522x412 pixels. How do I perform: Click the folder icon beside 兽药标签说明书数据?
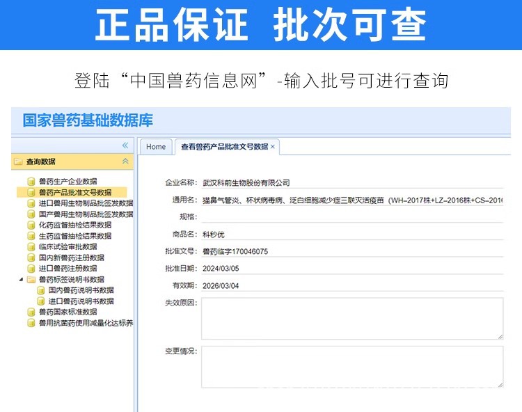pyautogui.click(x=31, y=280)
